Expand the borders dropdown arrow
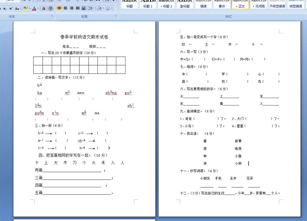The width and height of the screenshot is (307, 221). click(x=112, y=8)
